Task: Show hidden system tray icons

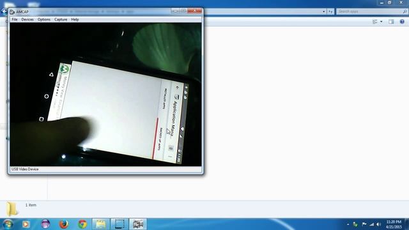Action: (348, 224)
